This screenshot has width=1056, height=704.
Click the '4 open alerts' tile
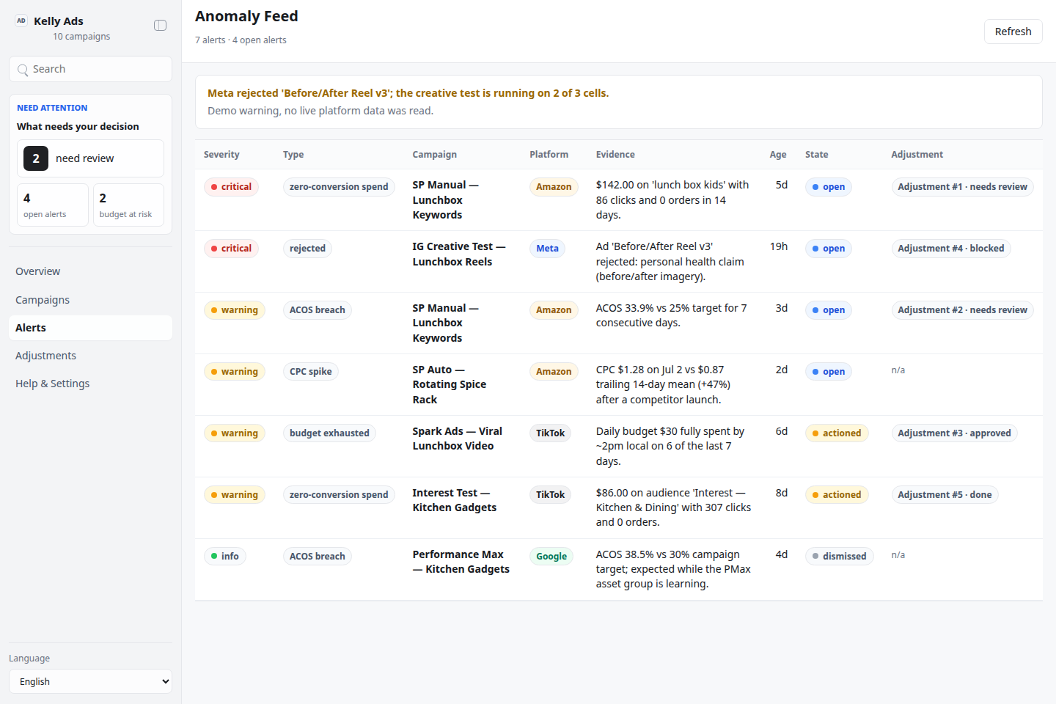[53, 205]
